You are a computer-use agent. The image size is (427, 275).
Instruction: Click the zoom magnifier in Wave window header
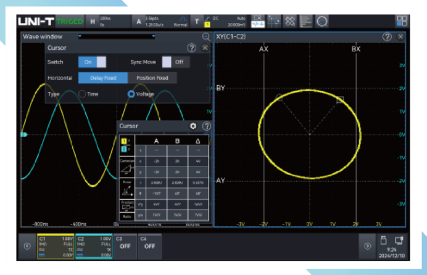pyautogui.click(x=206, y=37)
